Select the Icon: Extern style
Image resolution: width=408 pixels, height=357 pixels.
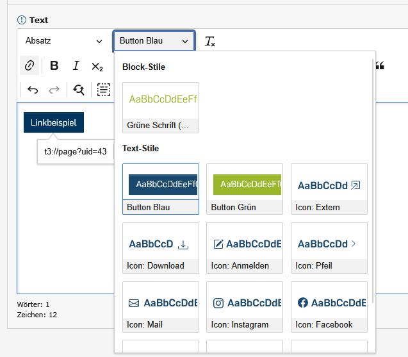tap(329, 188)
